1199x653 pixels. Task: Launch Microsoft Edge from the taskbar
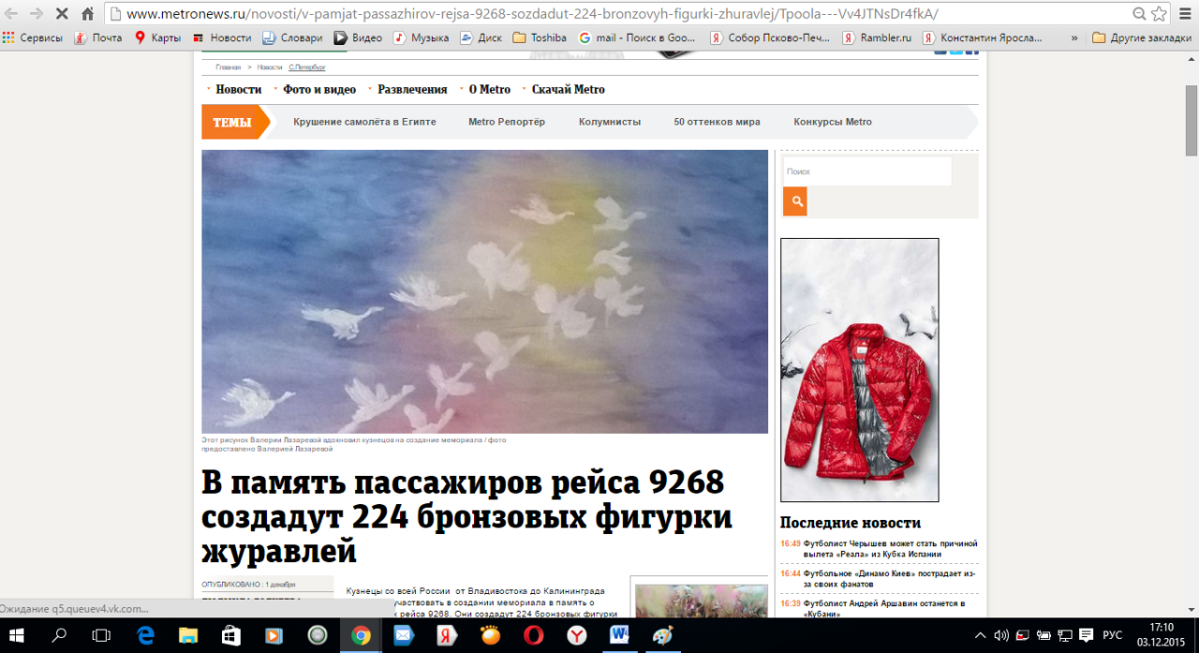click(x=145, y=635)
